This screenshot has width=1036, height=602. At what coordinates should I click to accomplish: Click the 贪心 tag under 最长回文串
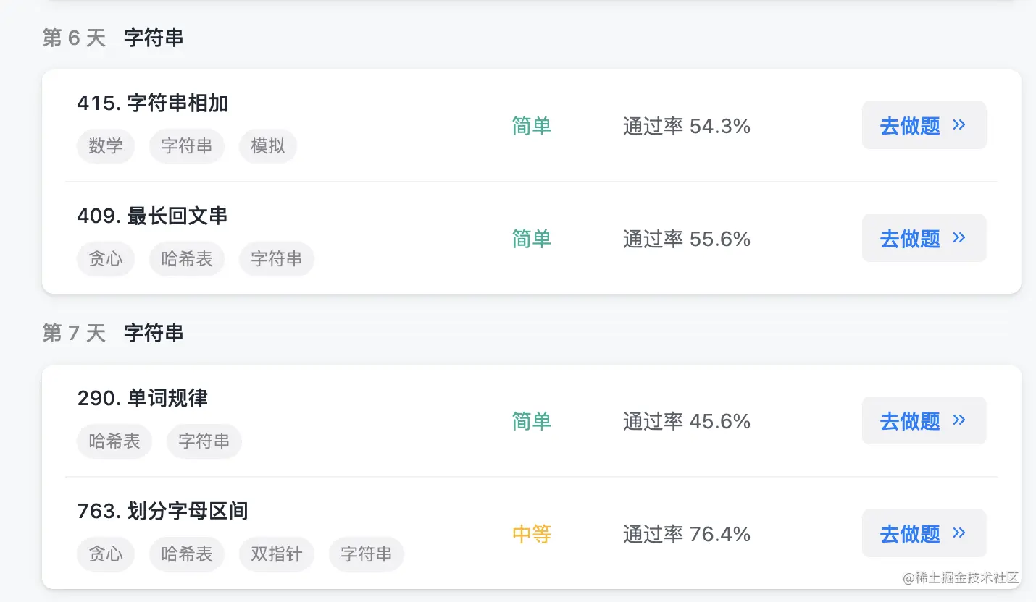pos(106,259)
